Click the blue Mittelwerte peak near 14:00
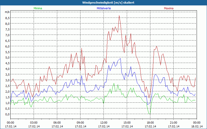The image size is (207, 129). tap(120, 59)
